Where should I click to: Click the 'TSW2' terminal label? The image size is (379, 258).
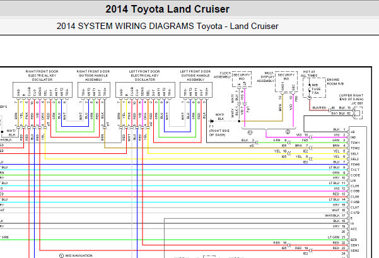(355, 148)
